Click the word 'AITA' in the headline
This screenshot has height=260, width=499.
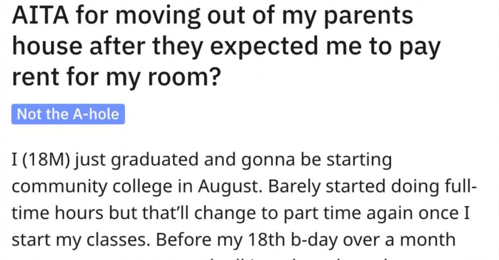(x=40, y=16)
